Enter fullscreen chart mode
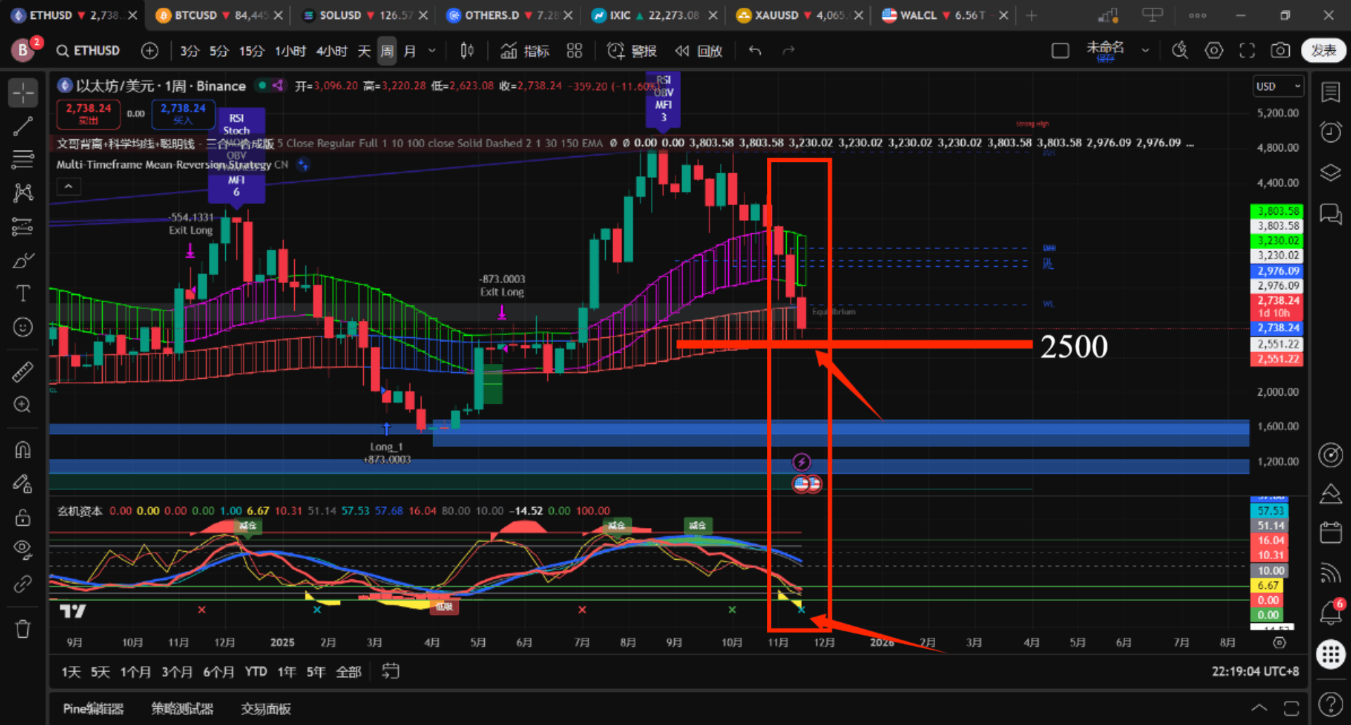 click(x=1247, y=51)
